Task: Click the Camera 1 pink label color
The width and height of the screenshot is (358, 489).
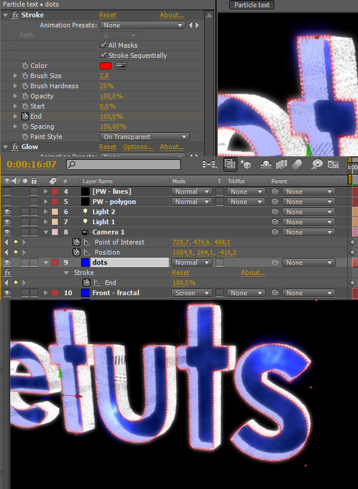Action: pyautogui.click(x=55, y=232)
